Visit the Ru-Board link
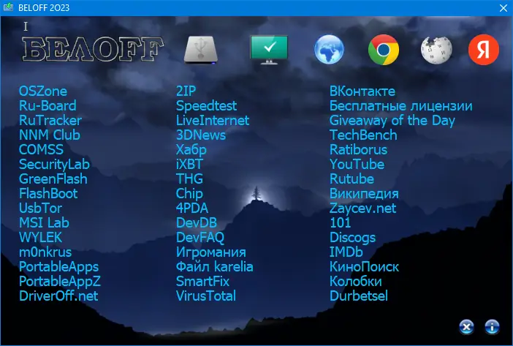The image size is (513, 346). coord(47,106)
